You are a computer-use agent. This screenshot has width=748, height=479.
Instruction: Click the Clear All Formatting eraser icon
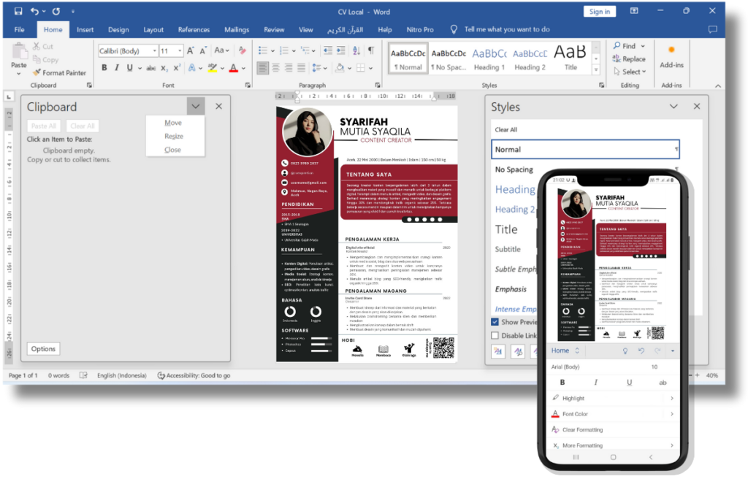pos(243,50)
